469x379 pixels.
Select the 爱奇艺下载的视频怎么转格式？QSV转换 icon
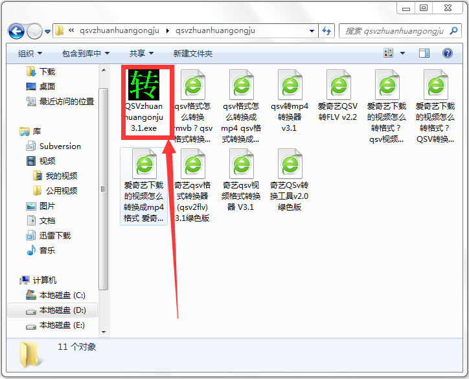435,85
